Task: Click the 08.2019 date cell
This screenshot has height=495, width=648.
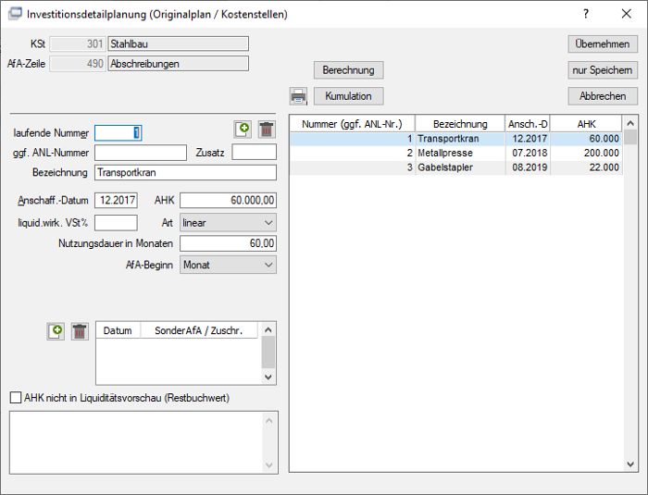Action: coord(530,167)
